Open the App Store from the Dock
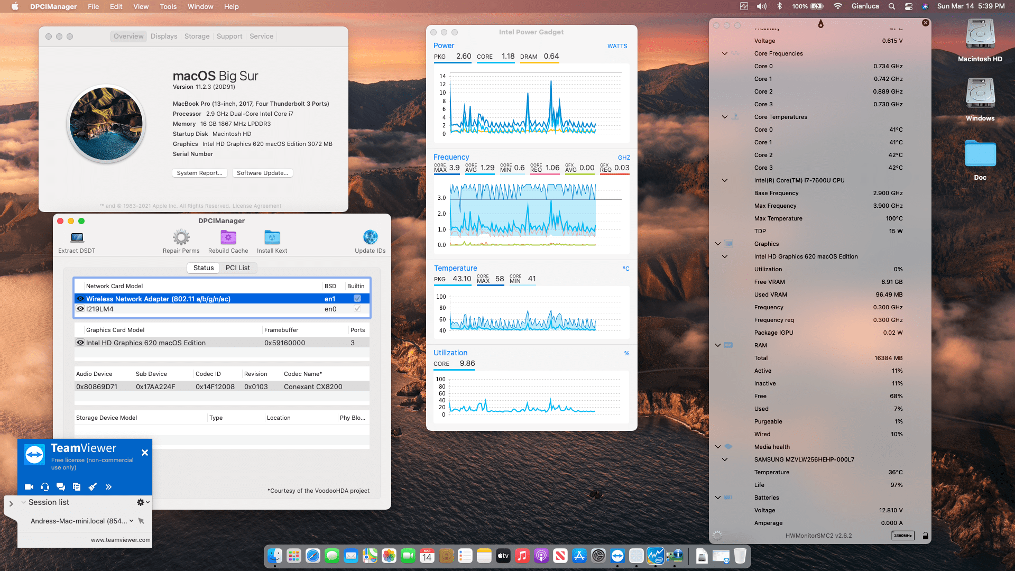This screenshot has height=571, width=1015. tap(579, 556)
